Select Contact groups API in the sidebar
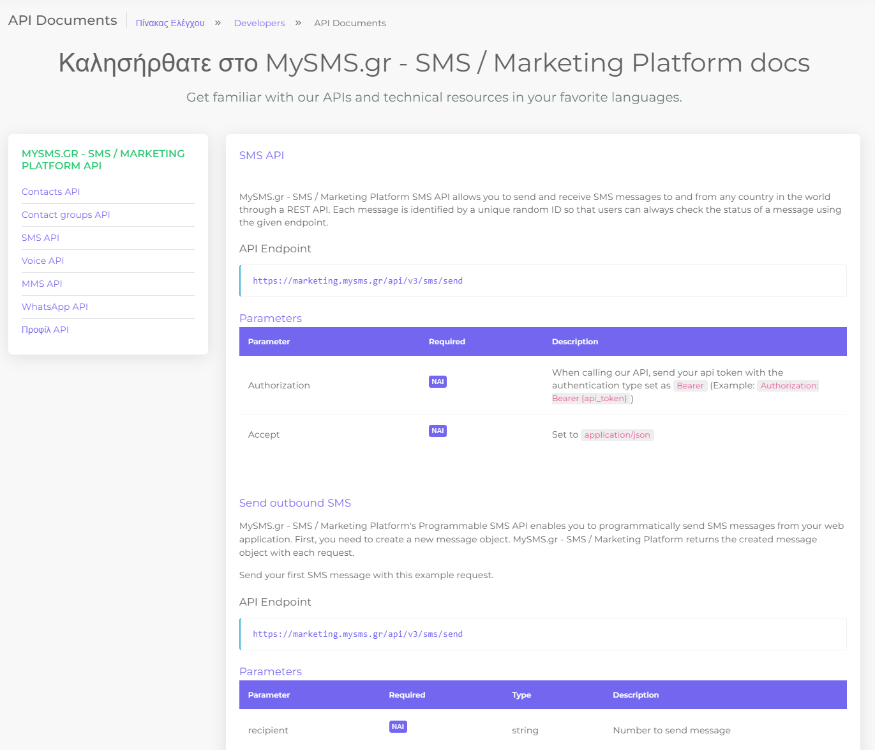The height and width of the screenshot is (750, 875). point(66,215)
